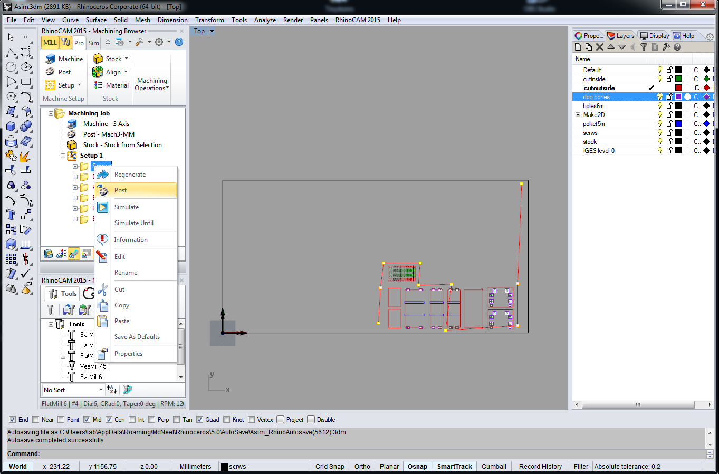Open layer tools hammer icon
Viewport: 719px width, 474px height.
click(666, 47)
